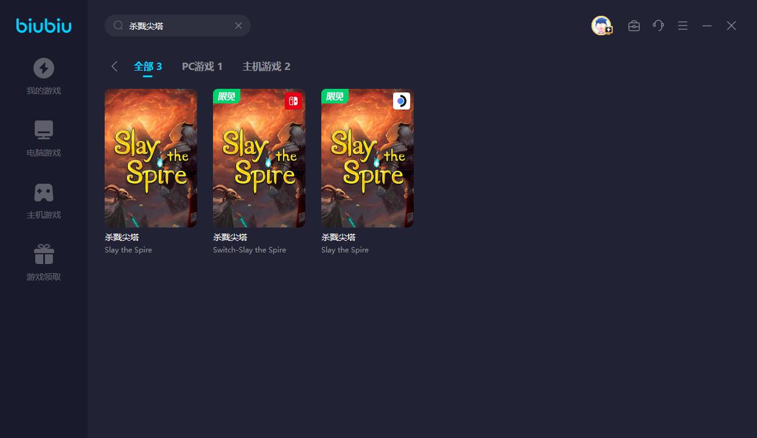
Task: Minimize the biubiu window
Action: pos(707,26)
